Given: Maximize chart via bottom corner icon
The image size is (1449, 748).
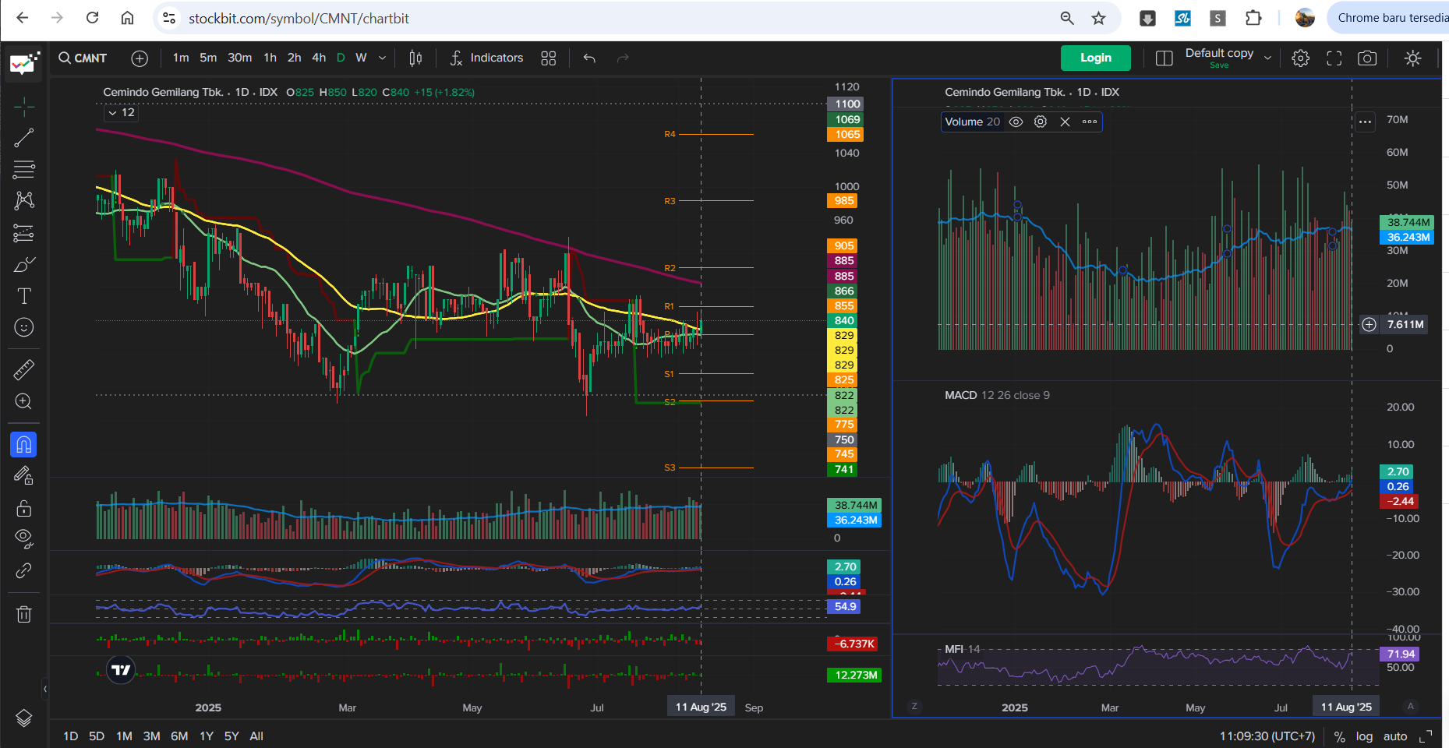Looking at the screenshot, I should [x=1426, y=736].
